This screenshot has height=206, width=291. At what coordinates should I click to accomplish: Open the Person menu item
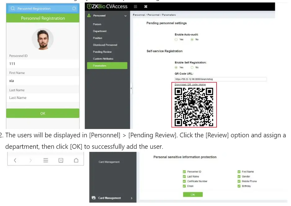click(x=97, y=24)
